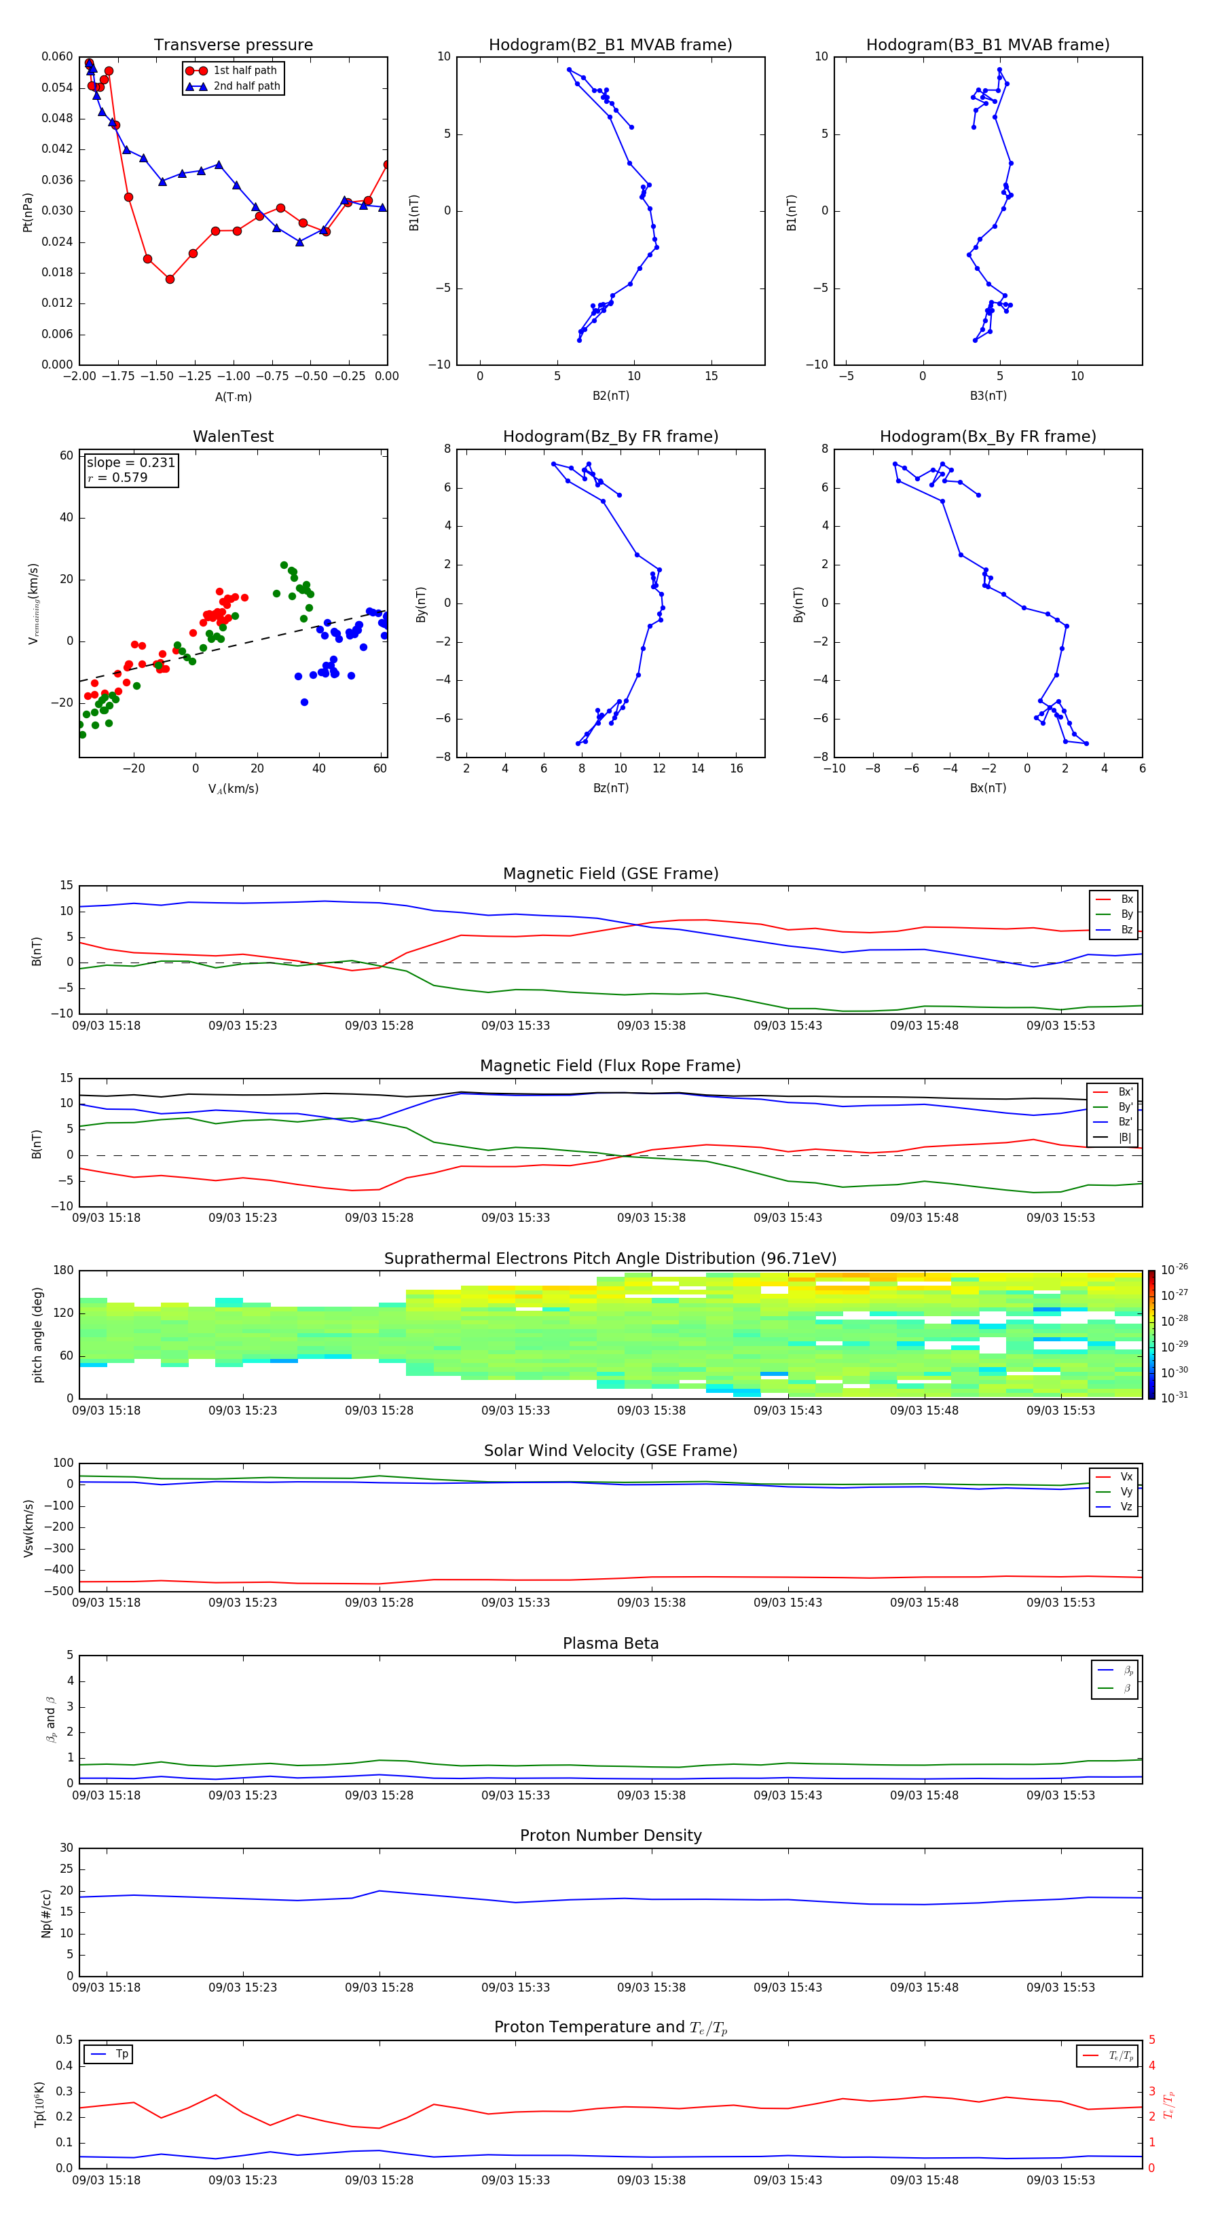The image size is (1222, 2240).
Task: Click the "Bz(nT)" x-axis label of the Bz_By hodogram
Action: pyautogui.click(x=610, y=788)
